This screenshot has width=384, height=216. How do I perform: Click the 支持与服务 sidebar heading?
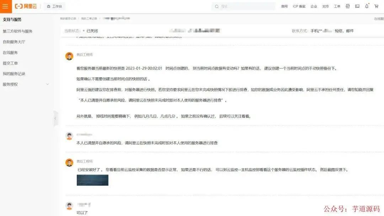pos(12,19)
